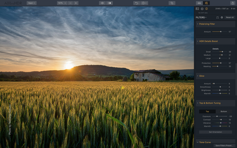Switch to the Bottom tab
Screen dimensions: 237x148
point(224,112)
